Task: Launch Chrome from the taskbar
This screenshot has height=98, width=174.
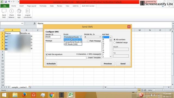Action: 52,95
